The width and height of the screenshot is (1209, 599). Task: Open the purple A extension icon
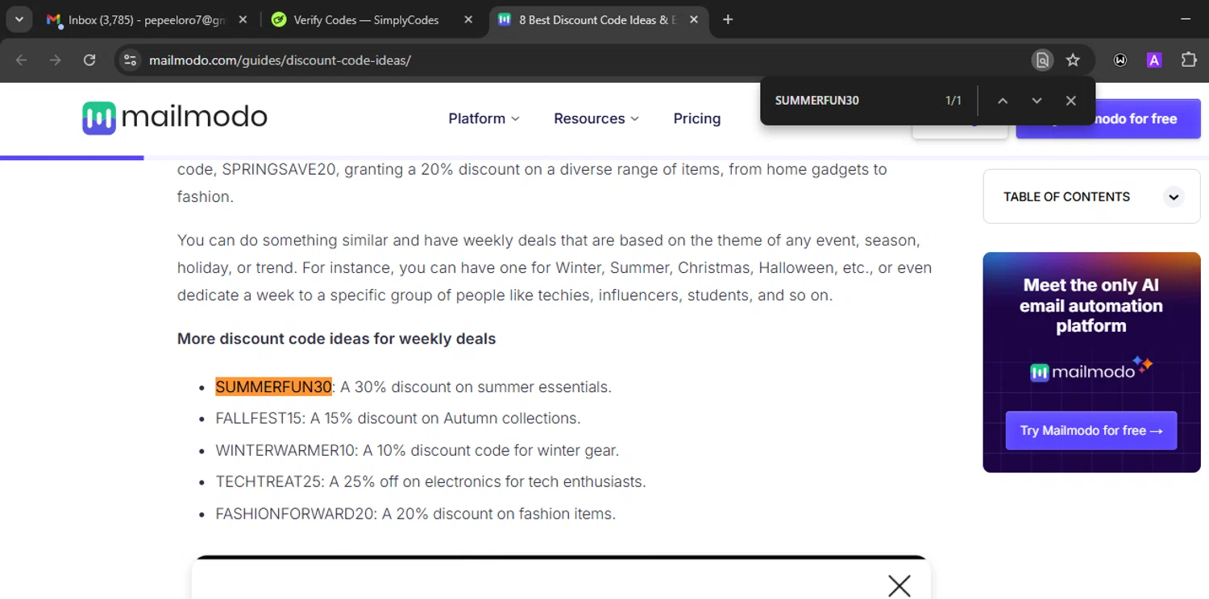click(x=1154, y=60)
